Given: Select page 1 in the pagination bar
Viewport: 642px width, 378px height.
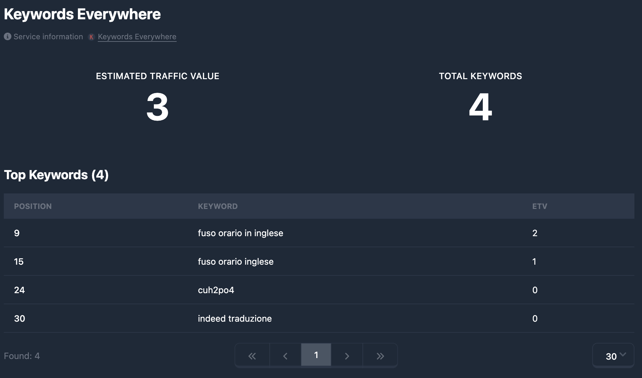Looking at the screenshot, I should [x=316, y=355].
